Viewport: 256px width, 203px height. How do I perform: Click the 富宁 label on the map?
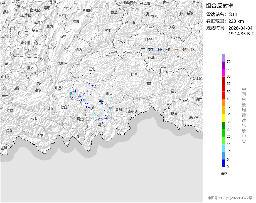click(x=174, y=91)
